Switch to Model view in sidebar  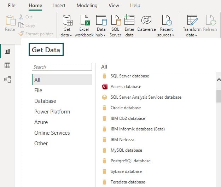[x=7, y=80]
